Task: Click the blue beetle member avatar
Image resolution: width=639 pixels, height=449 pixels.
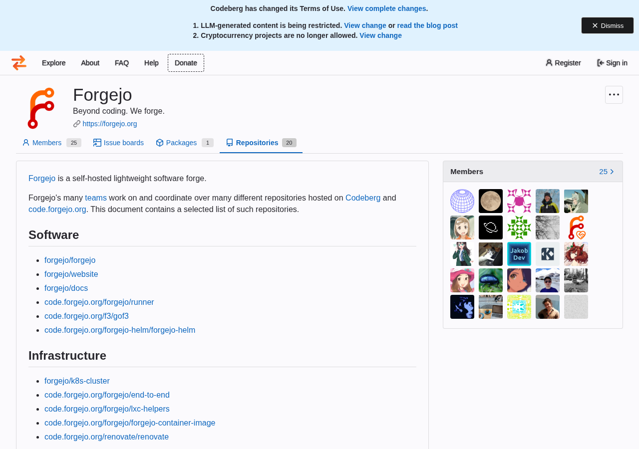Action: click(491, 280)
